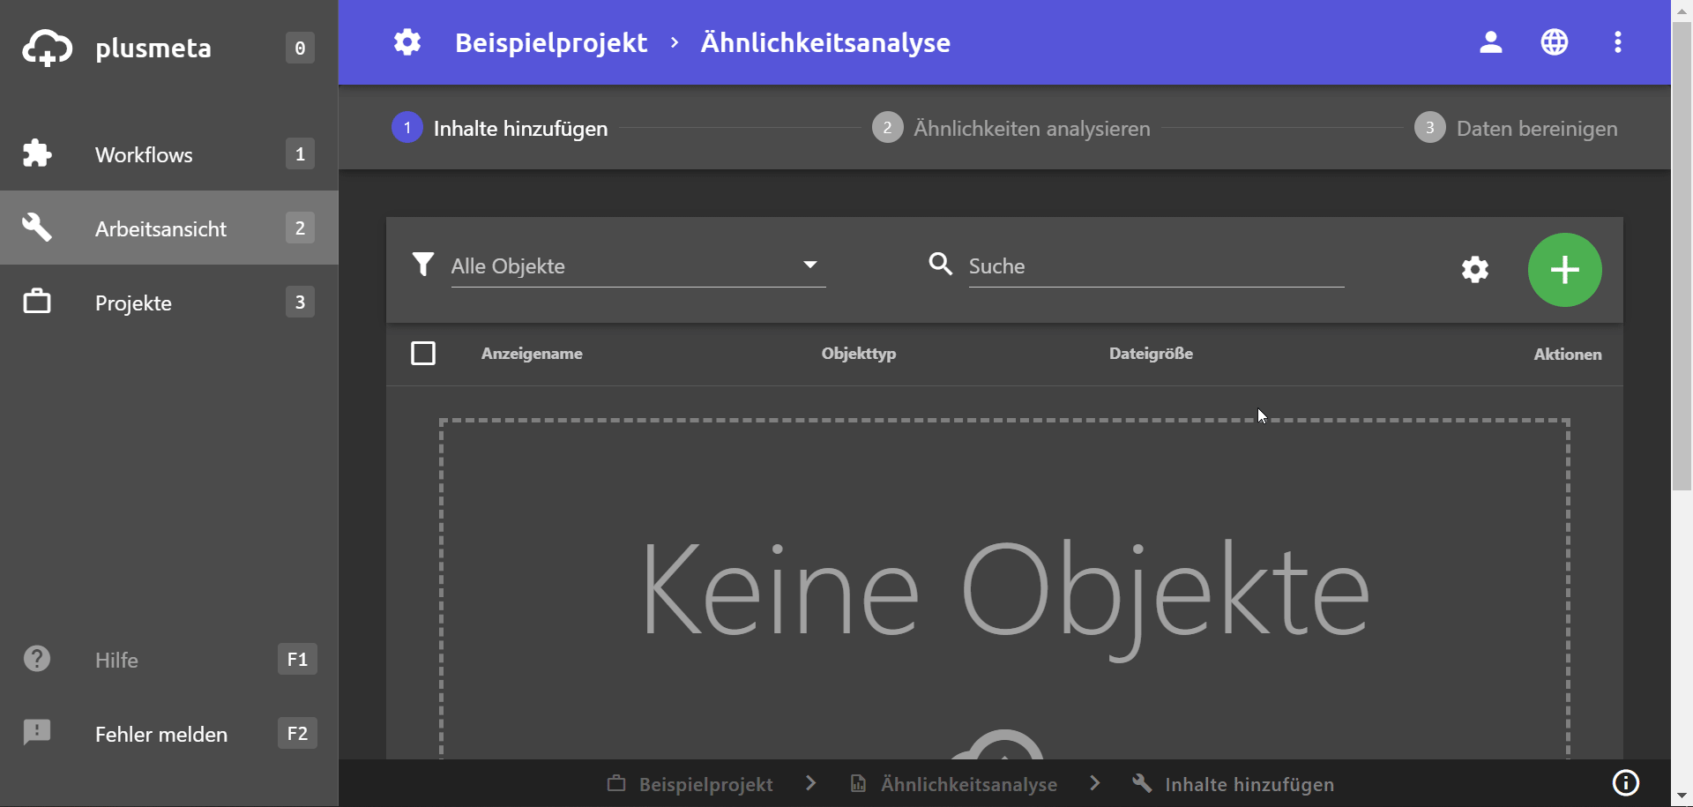Click the filter funnel icon
The width and height of the screenshot is (1693, 807).
(423, 264)
